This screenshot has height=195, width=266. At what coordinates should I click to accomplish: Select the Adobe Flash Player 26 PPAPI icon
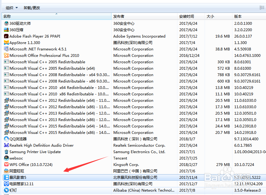(6, 36)
